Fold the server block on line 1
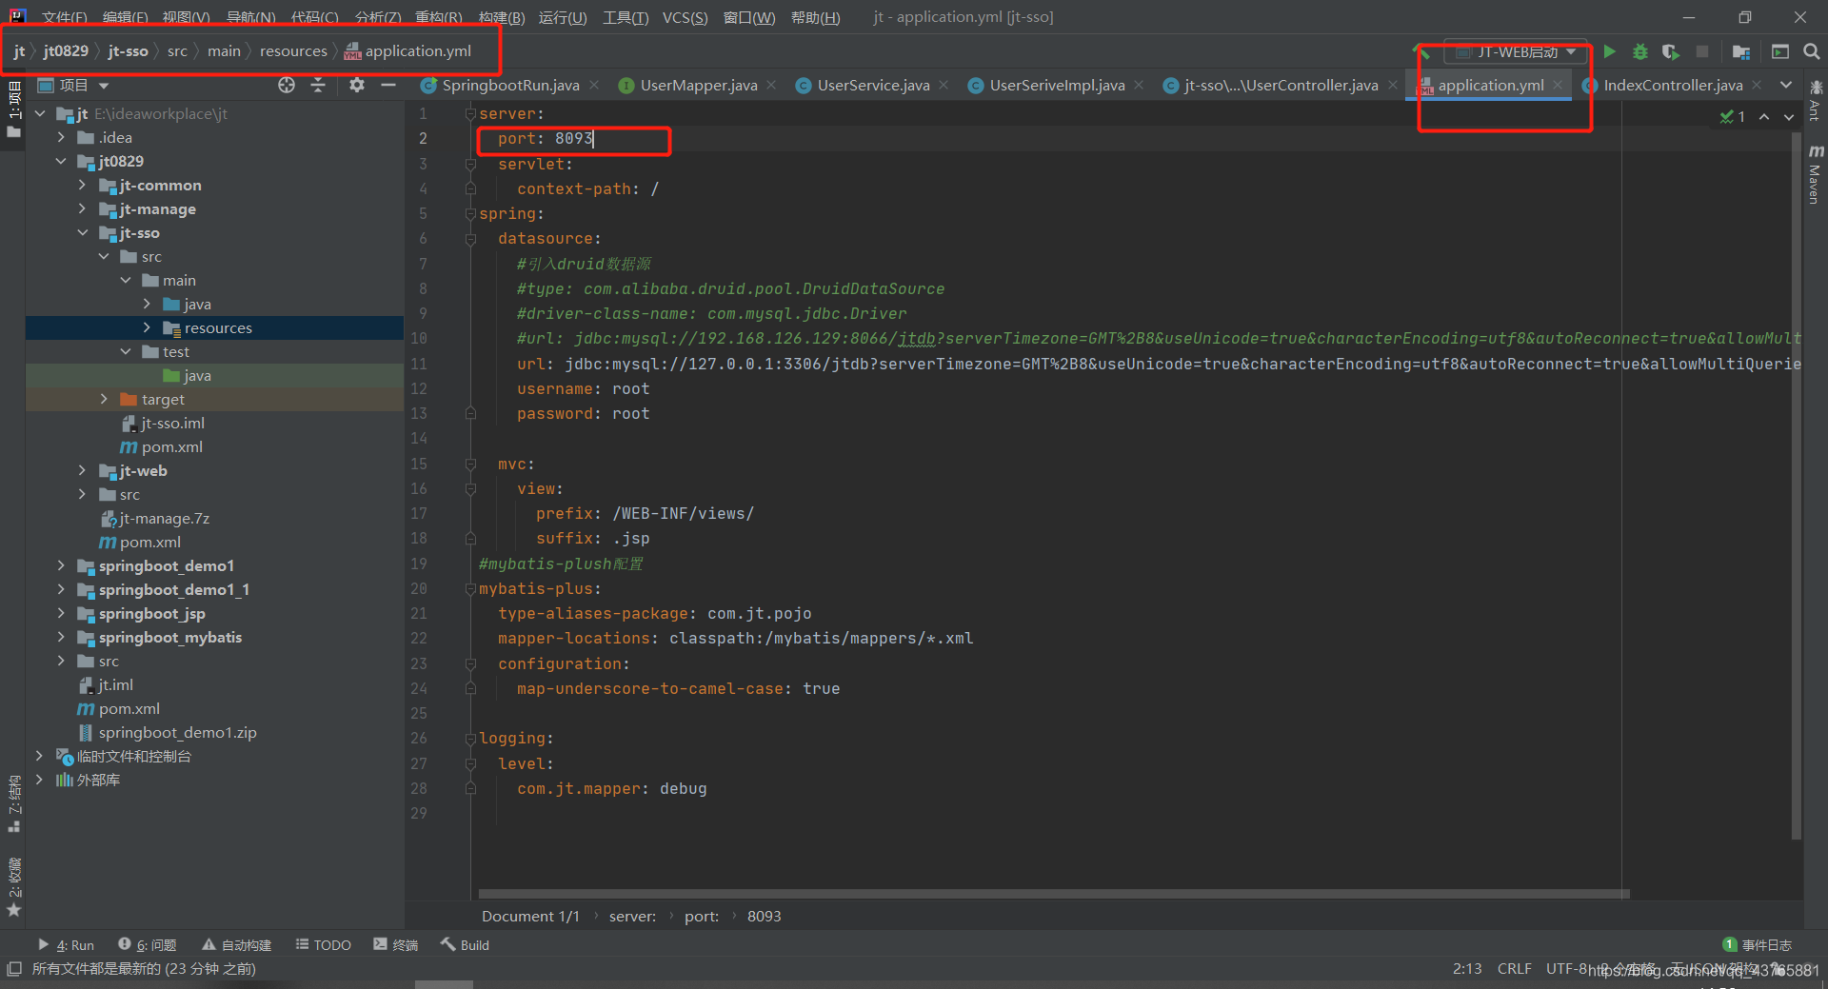 pos(470,114)
